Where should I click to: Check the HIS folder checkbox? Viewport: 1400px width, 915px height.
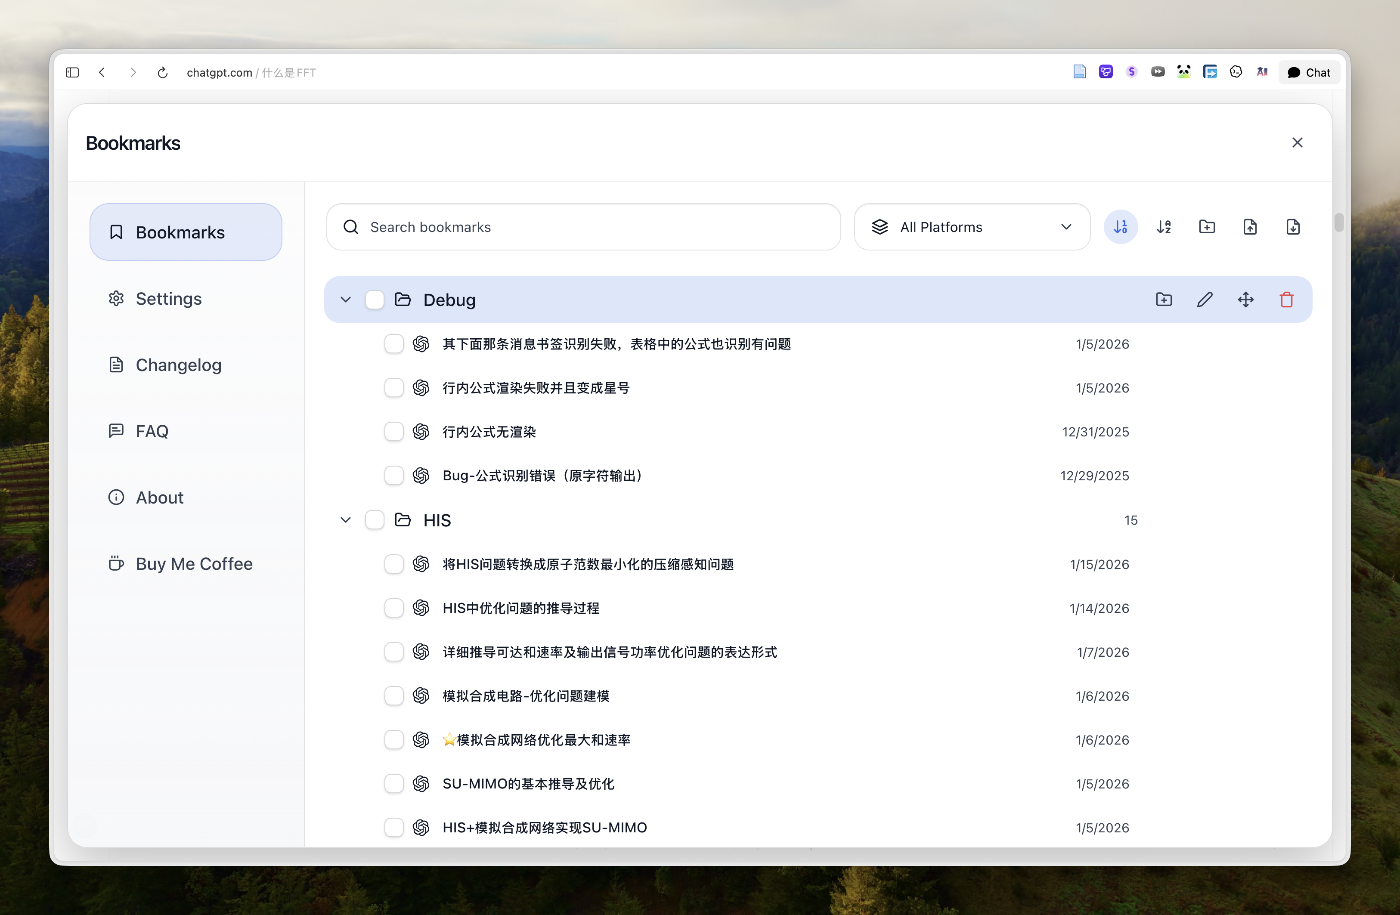[x=374, y=520]
